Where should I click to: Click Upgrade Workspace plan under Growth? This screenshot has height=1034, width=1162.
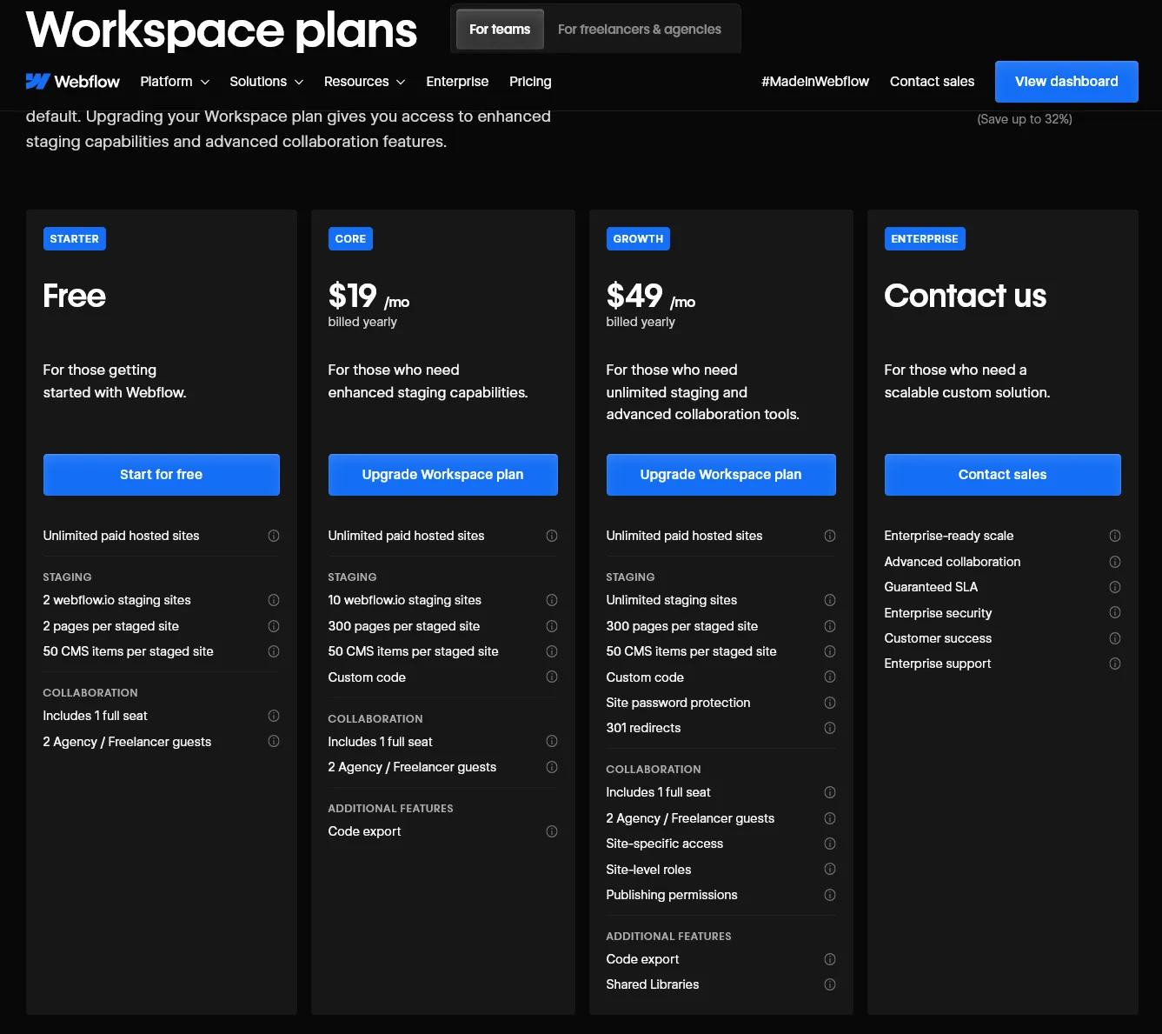[721, 475]
